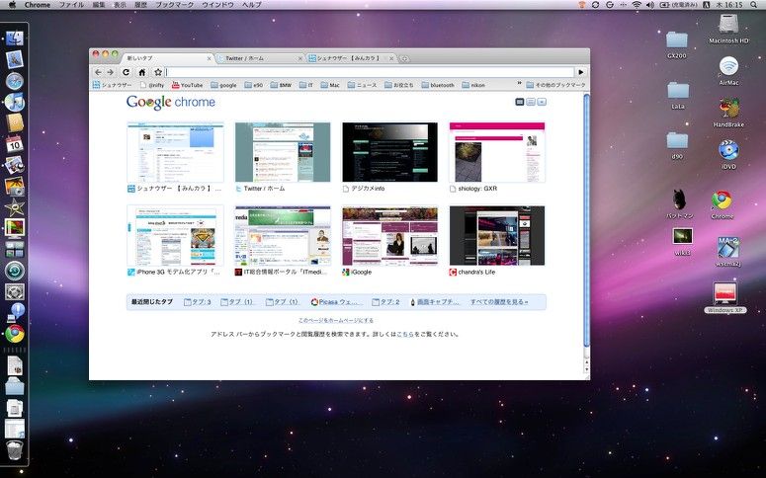766x478 pixels.
Task: Expand the bluetooth bookmarks folder
Action: point(438,85)
